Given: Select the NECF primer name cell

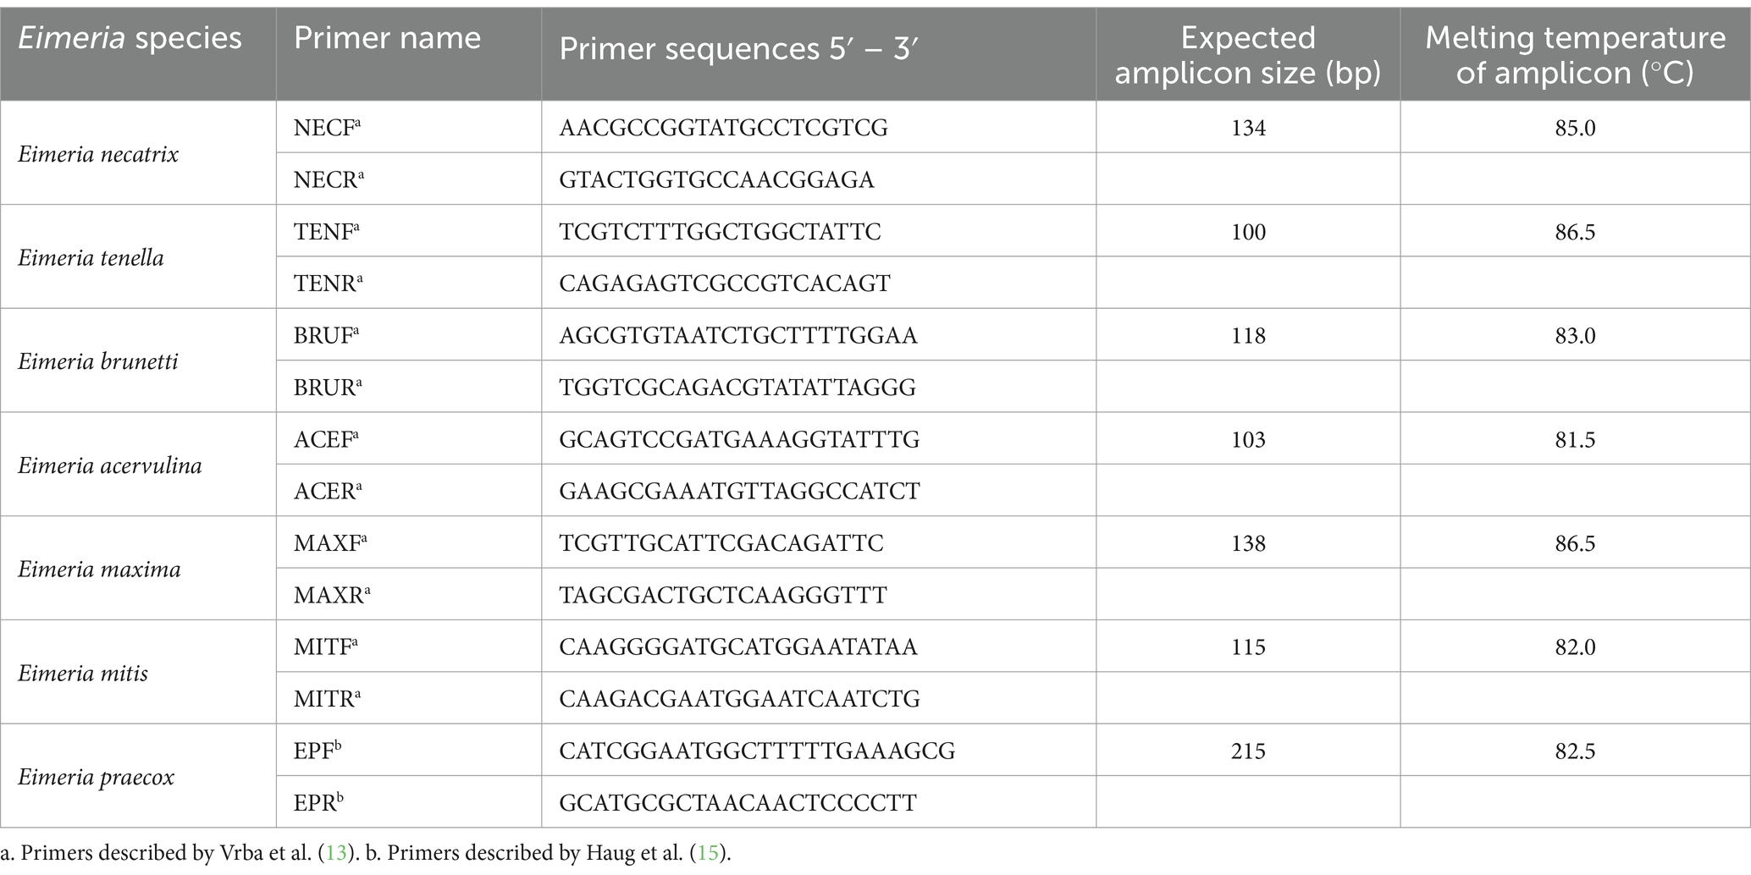Looking at the screenshot, I should click(x=409, y=127).
